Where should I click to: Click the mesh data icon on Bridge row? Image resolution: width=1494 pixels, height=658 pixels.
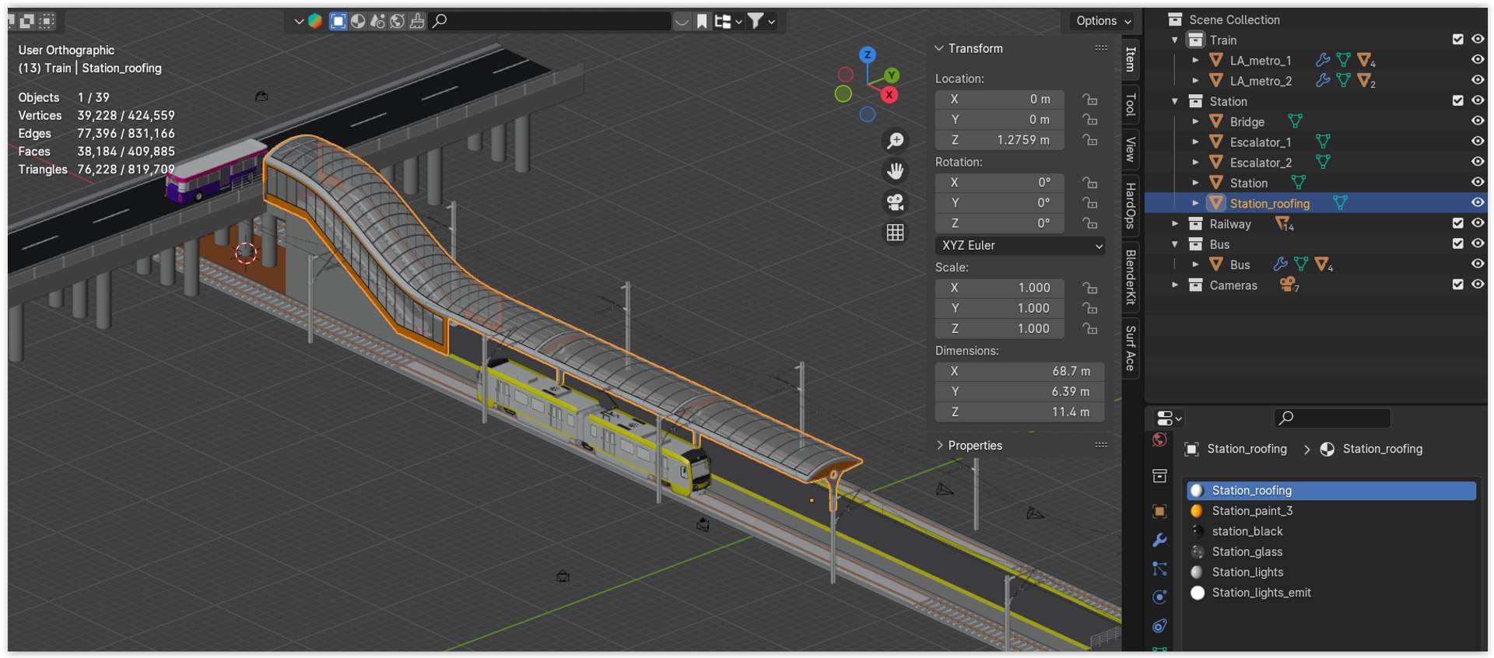1295,121
